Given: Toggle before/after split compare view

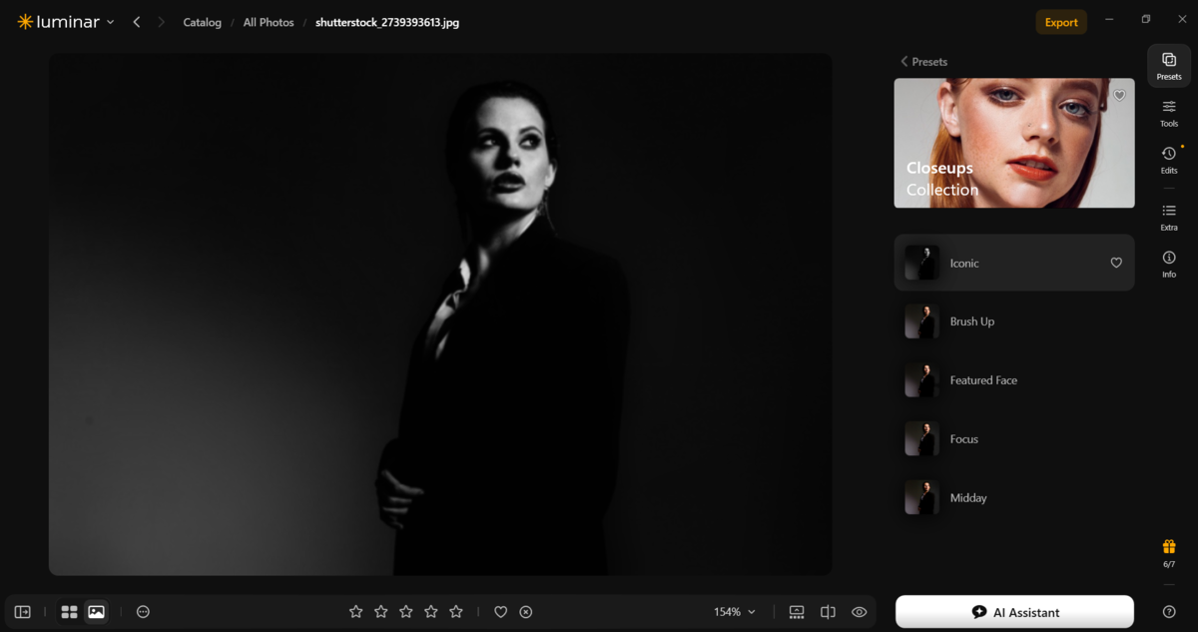Looking at the screenshot, I should 828,612.
